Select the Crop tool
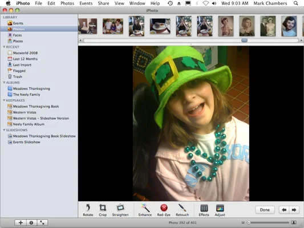The width and height of the screenshot is (304, 228). [x=103, y=210]
